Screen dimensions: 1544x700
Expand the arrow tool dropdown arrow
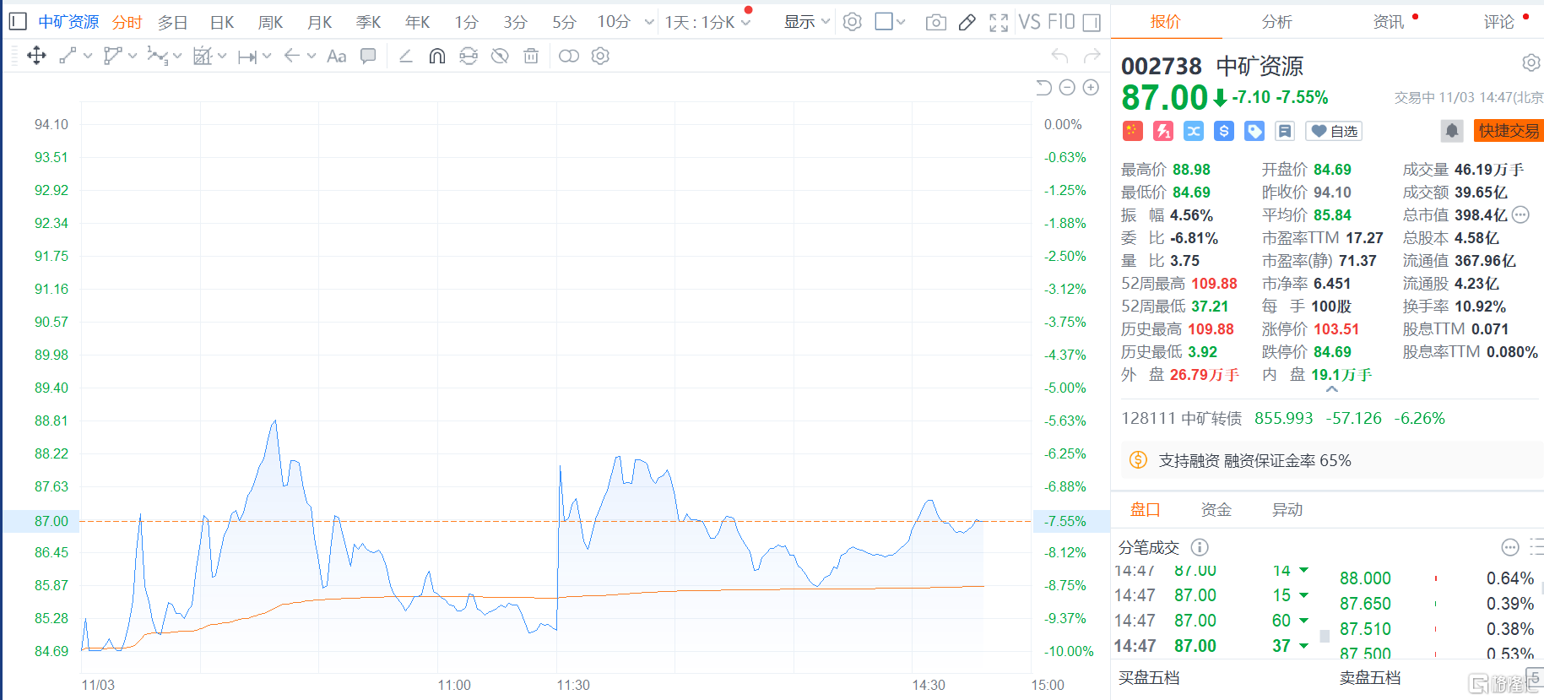[x=312, y=57]
